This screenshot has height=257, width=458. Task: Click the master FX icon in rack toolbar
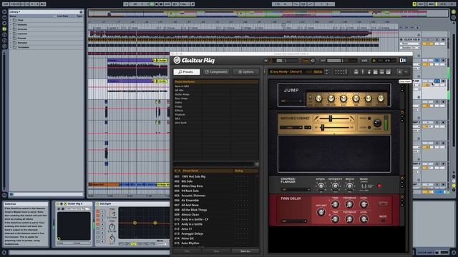pyautogui.click(x=388, y=71)
